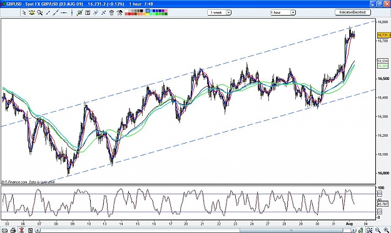Select the arrow pointer tool

point(24,12)
